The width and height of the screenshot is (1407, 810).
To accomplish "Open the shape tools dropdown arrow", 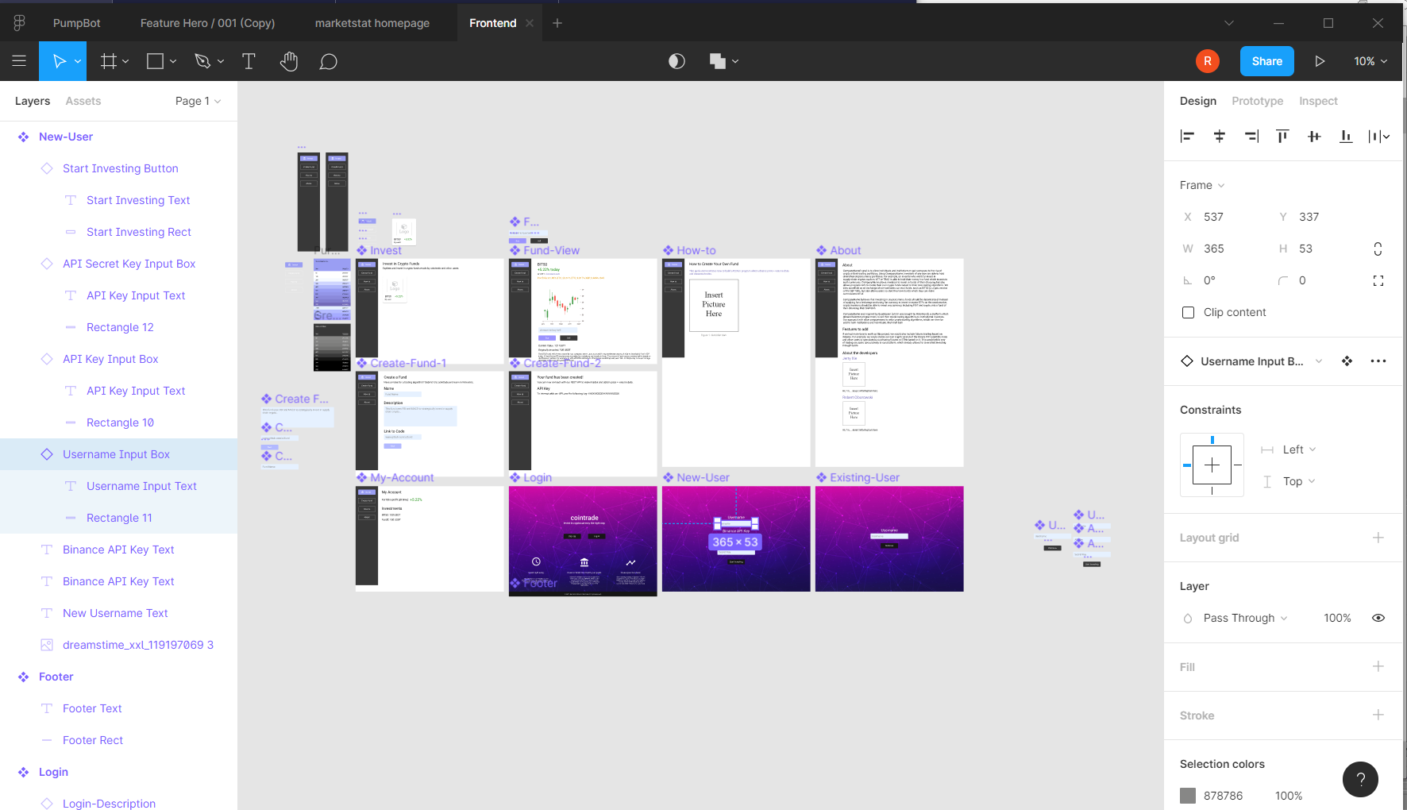I will [x=173, y=61].
